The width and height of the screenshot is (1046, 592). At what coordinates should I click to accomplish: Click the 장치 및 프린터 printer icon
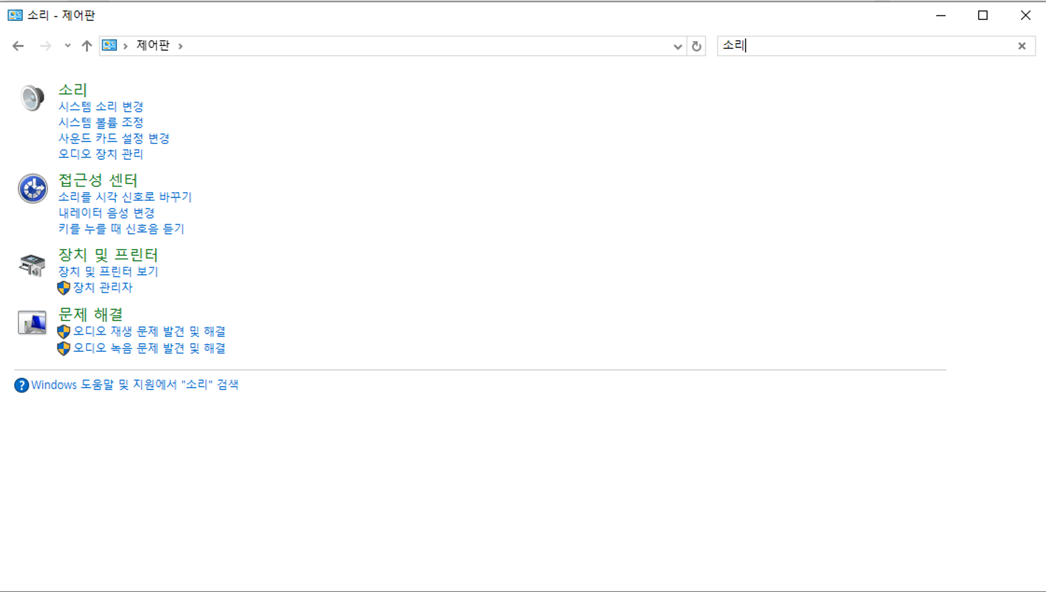click(32, 265)
